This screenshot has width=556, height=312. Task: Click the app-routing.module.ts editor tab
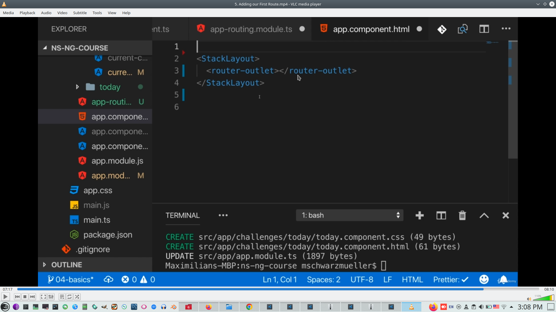(251, 29)
